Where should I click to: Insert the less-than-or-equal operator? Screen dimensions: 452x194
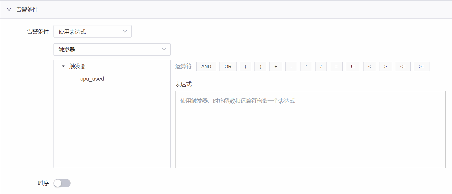click(403, 66)
